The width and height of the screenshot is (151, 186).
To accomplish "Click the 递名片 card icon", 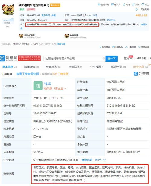I will coord(112,5).
